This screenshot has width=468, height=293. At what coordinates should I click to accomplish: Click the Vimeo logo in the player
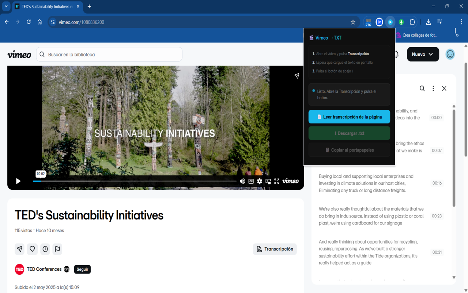(291, 181)
